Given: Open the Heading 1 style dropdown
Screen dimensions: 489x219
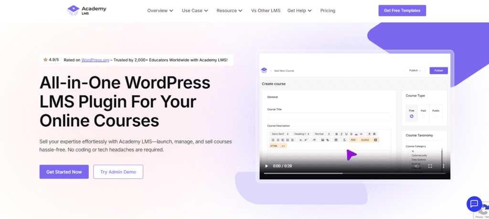Looking at the screenshot, I should coord(302,134).
